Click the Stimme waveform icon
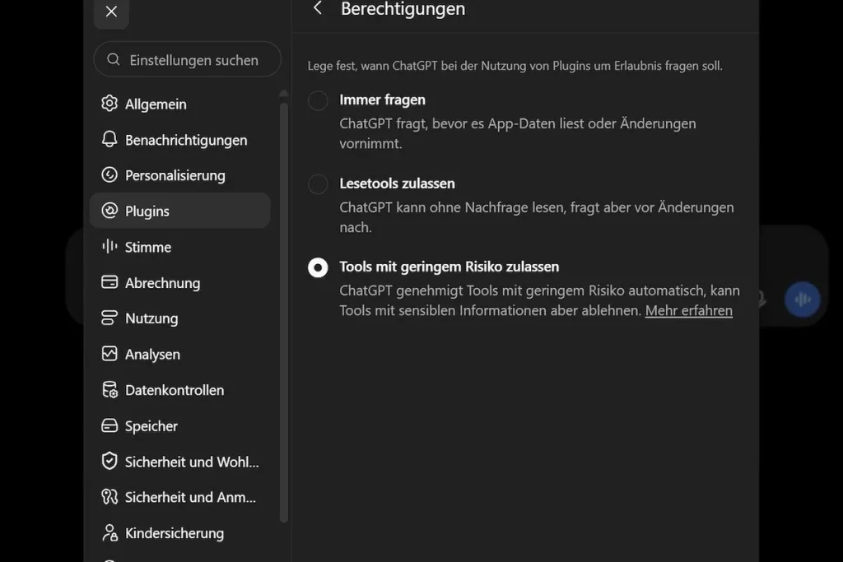This screenshot has height=562, width=843. click(x=109, y=246)
